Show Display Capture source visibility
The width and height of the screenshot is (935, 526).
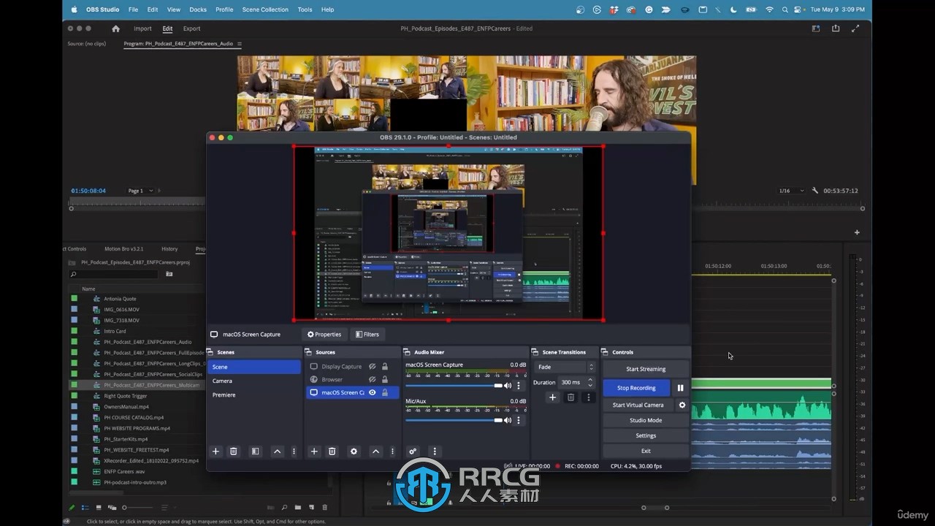(x=372, y=367)
